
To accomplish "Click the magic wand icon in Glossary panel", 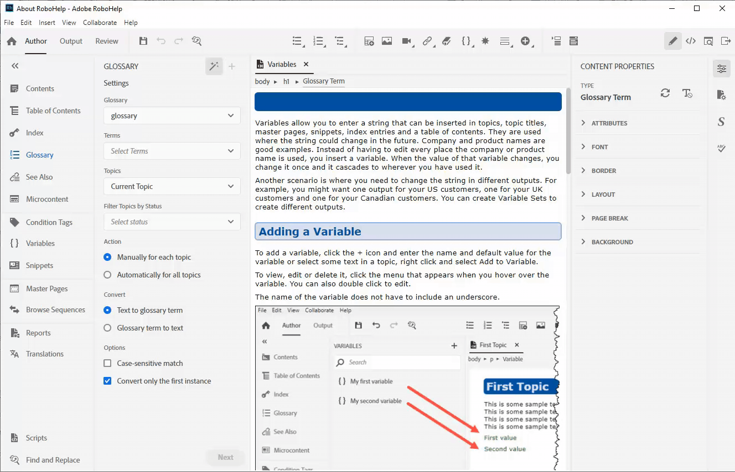I will click(x=214, y=66).
